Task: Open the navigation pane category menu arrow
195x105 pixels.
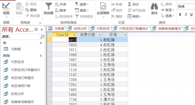Action: tap(36, 29)
